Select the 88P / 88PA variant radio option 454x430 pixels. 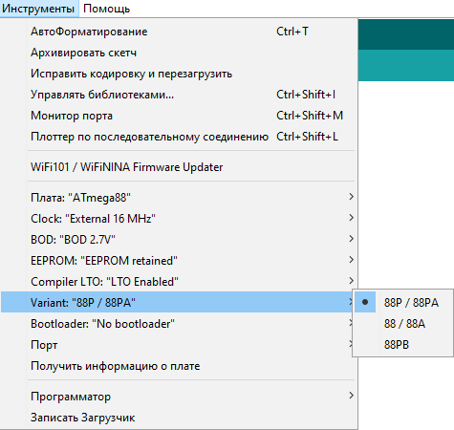coord(403,302)
